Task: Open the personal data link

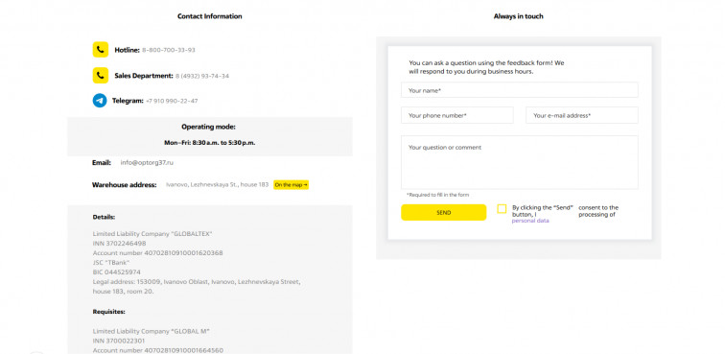Action: pyautogui.click(x=530, y=222)
